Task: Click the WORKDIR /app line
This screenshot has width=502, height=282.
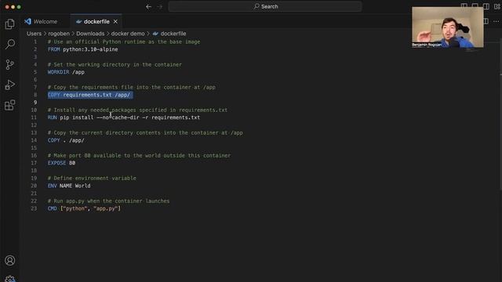Action: tap(66, 72)
